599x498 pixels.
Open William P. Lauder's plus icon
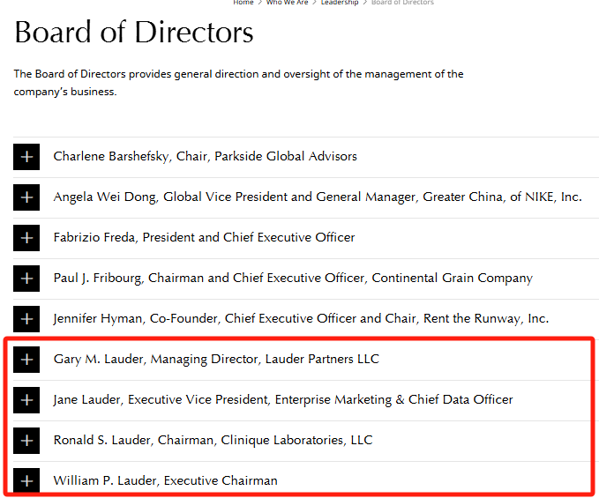point(26,480)
